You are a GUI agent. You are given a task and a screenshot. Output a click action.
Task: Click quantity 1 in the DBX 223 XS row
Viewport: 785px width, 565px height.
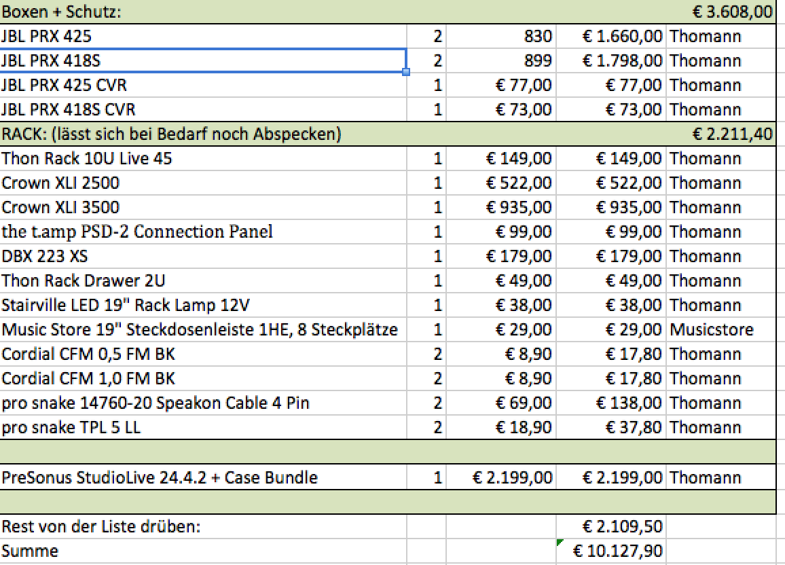click(x=426, y=256)
